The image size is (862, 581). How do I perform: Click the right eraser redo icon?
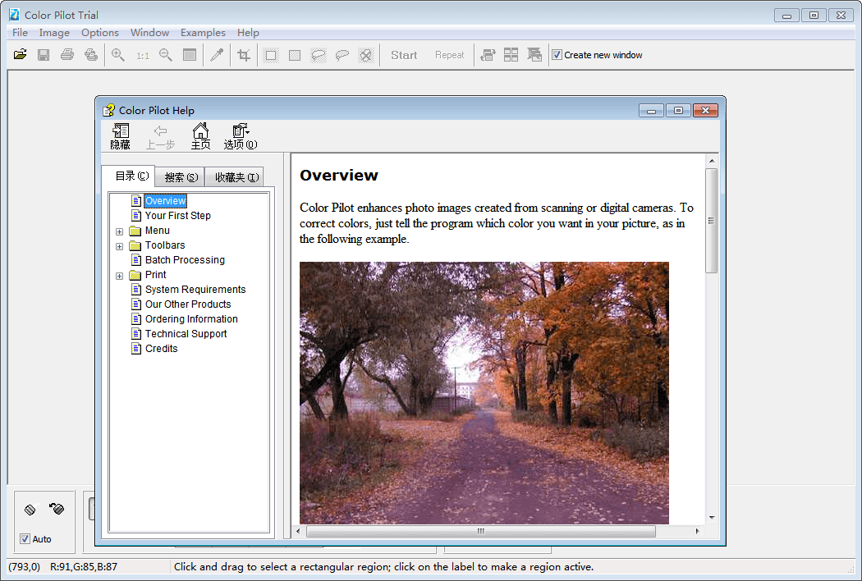click(57, 509)
